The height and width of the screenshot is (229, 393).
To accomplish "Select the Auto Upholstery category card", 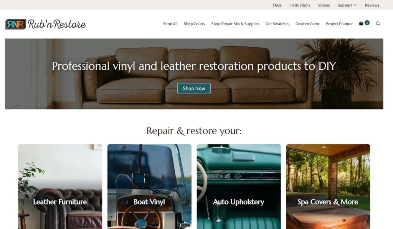I will (239, 186).
